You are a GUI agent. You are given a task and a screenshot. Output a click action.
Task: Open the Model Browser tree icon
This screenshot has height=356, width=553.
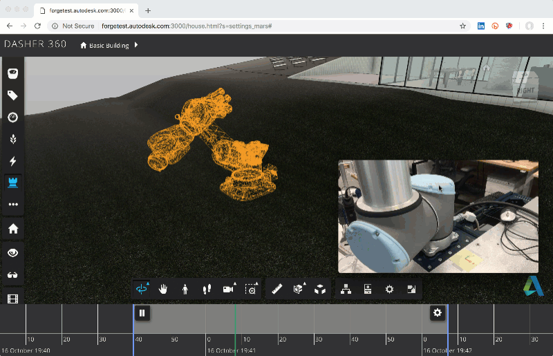(x=346, y=289)
